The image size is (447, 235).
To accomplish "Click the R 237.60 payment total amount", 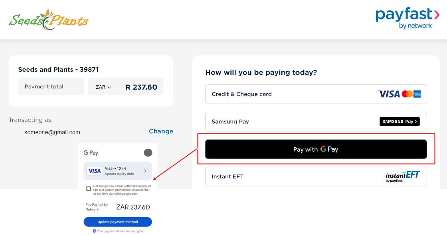I will 141,87.
